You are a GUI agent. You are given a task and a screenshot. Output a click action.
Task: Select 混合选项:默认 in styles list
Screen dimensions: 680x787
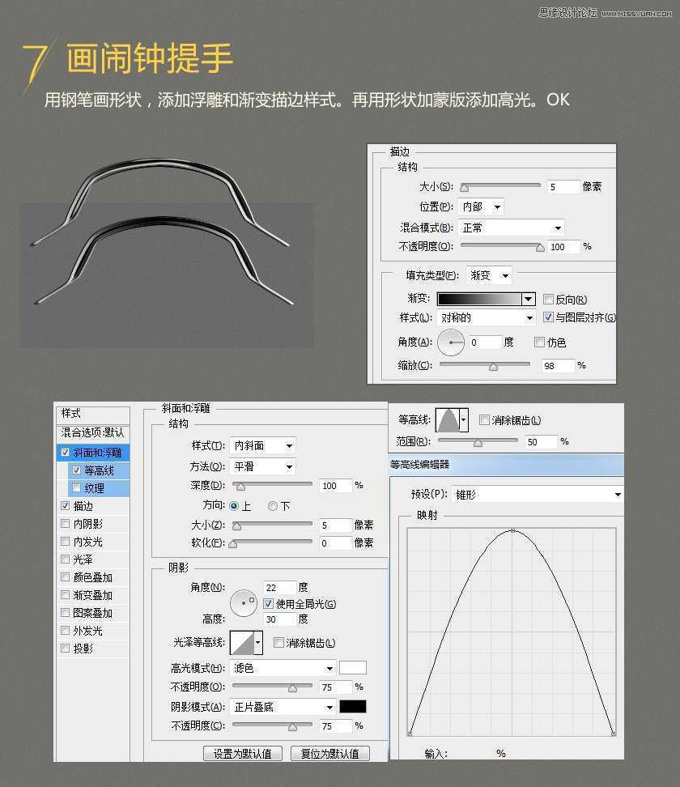point(93,432)
